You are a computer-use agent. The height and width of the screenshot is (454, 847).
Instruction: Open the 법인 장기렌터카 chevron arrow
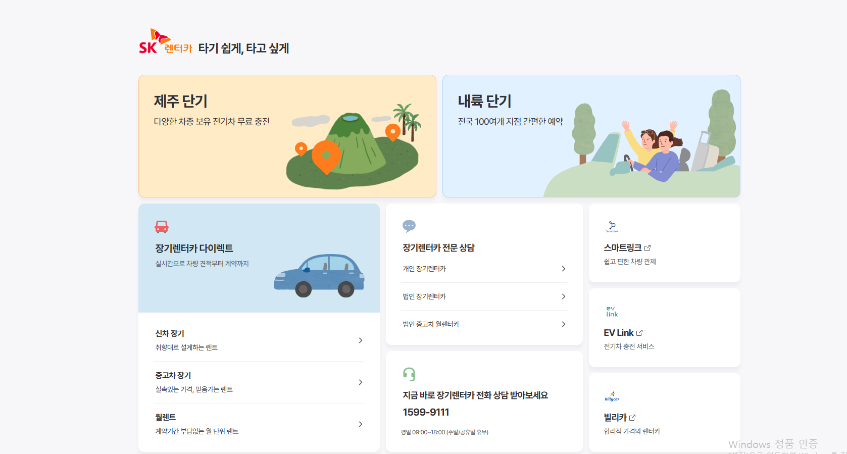coord(564,296)
